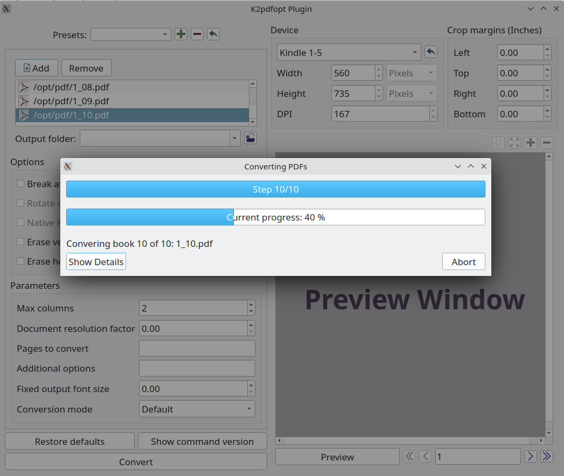Click the file list vertical scrollbar
The height and width of the screenshot is (476, 564).
point(253,103)
